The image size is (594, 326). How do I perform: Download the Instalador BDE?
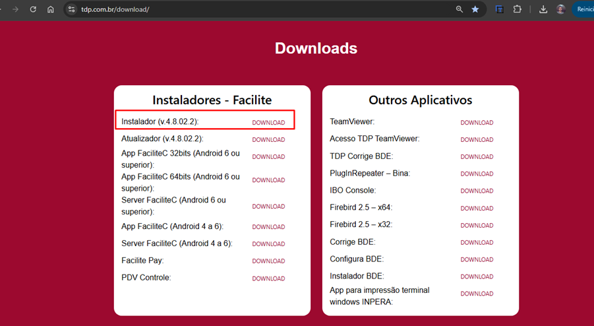tap(477, 277)
